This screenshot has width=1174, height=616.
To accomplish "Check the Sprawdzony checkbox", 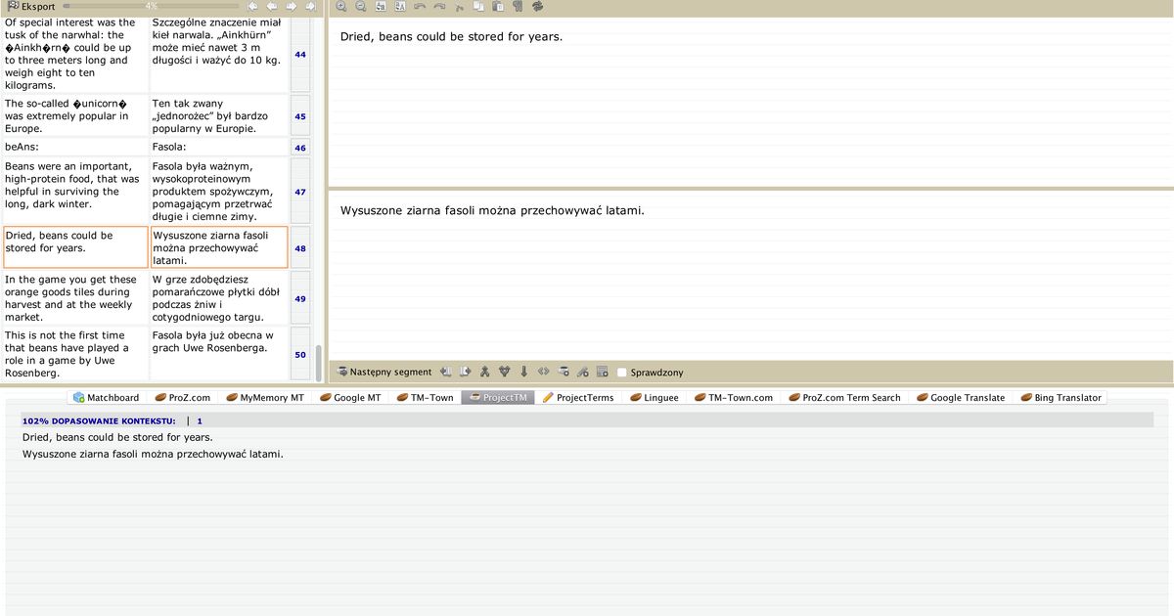I will click(x=622, y=373).
